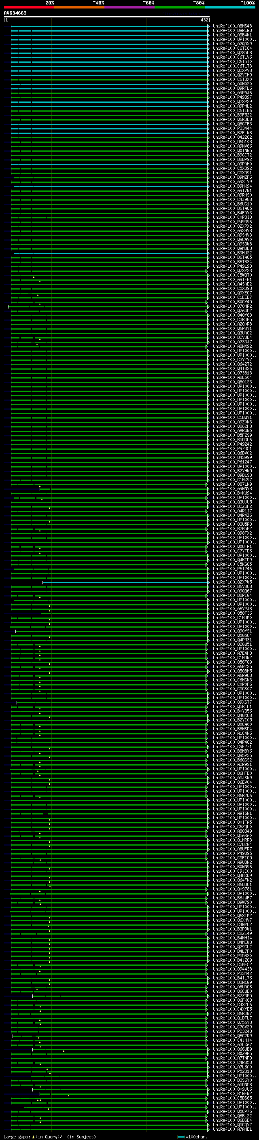Screen dimensions: 259x1140
Task: Pick hit UniRef100_B8BP92
Action: pos(232,160)
